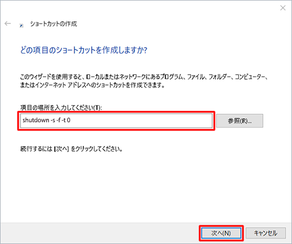Click the wizard description paragraph starting このウィザードを使用すると
Viewport: 292px width, 244px height.
[144, 81]
